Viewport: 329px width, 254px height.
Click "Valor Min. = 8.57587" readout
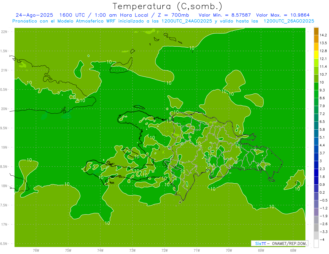[x=225, y=15]
